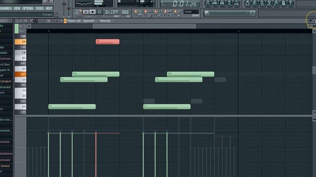Screen dimensions: 316x177
Task: Open the Line snap dropdown
Action: [x=191, y=12]
